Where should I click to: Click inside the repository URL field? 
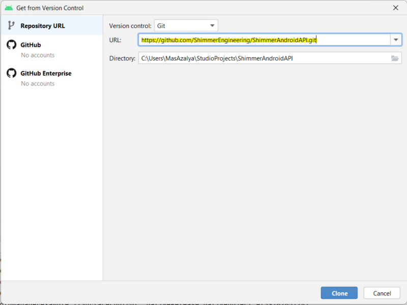click(264, 40)
